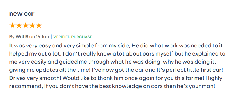Click the vertical separator before Verified Purchase
241x105 pixels.
click(x=51, y=37)
